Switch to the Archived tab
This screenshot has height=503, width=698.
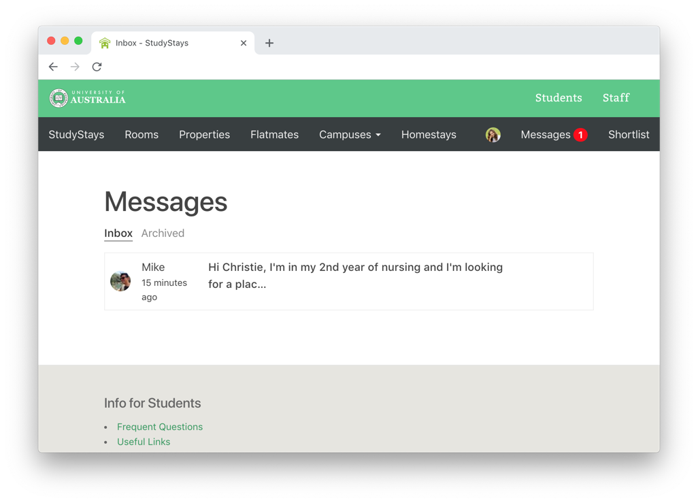click(163, 233)
